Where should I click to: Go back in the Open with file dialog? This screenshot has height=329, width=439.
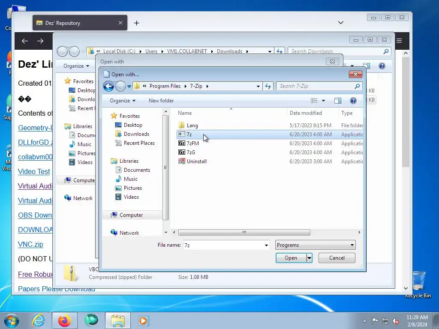(108, 86)
